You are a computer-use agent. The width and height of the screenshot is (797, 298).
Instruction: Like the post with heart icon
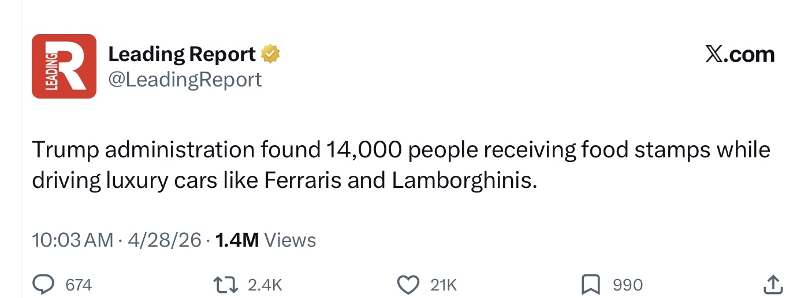409,284
